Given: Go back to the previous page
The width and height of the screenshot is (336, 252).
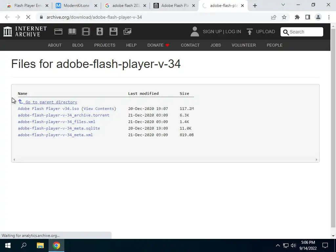Looking at the screenshot, I should 7,17.
